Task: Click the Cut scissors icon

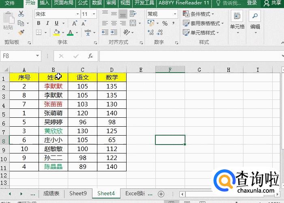Action: coord(21,14)
